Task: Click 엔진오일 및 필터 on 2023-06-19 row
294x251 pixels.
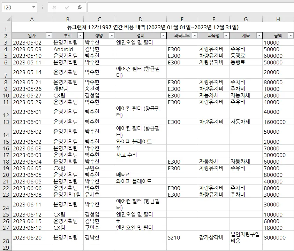Action: [141, 228]
